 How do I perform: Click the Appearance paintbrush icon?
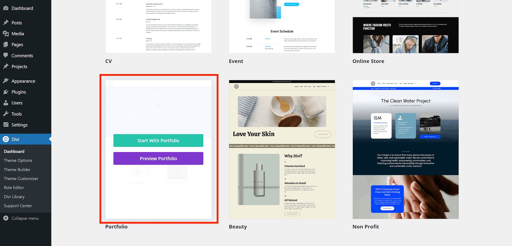[x=6, y=81]
